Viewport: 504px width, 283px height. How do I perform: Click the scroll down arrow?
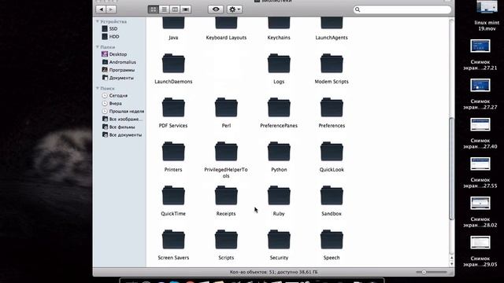451,264
